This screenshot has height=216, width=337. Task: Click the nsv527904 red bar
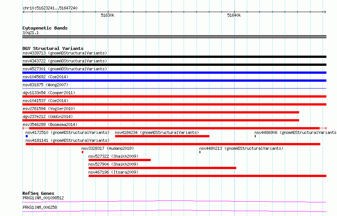pos(162,168)
